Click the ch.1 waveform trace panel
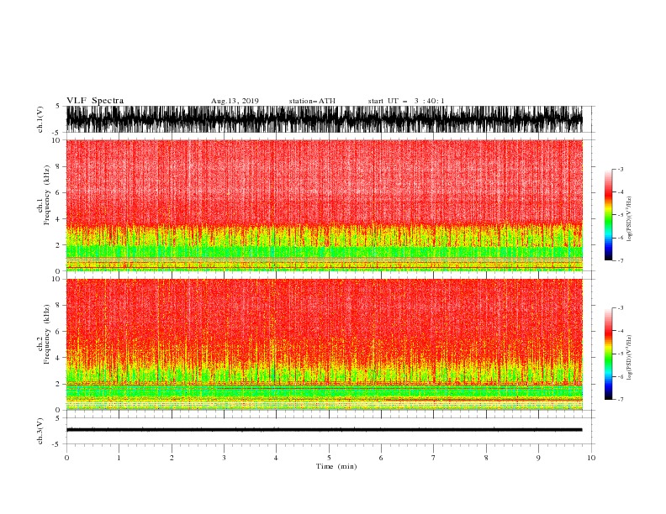 click(325, 119)
